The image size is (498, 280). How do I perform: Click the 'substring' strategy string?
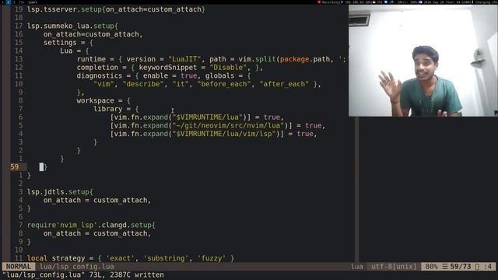pos(166,258)
